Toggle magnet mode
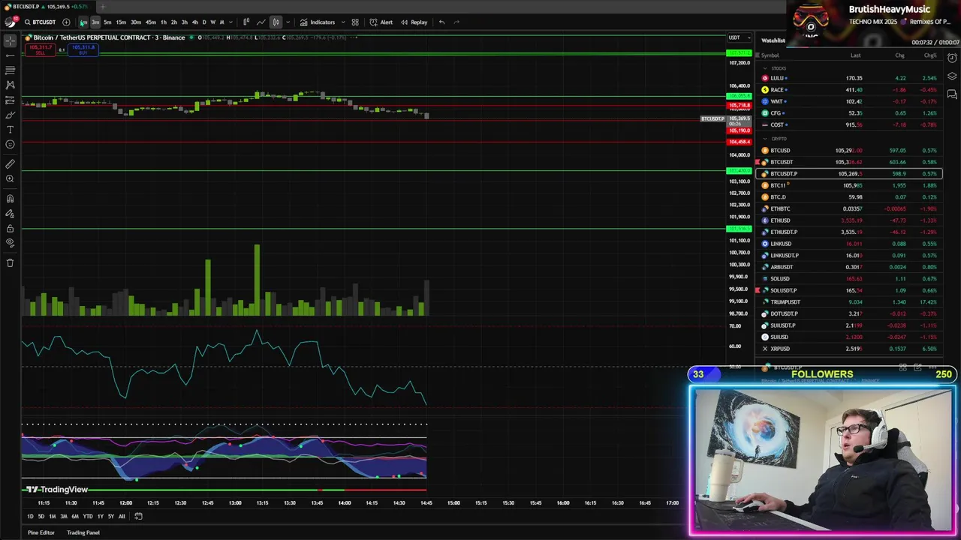This screenshot has height=540, width=961. (x=10, y=199)
